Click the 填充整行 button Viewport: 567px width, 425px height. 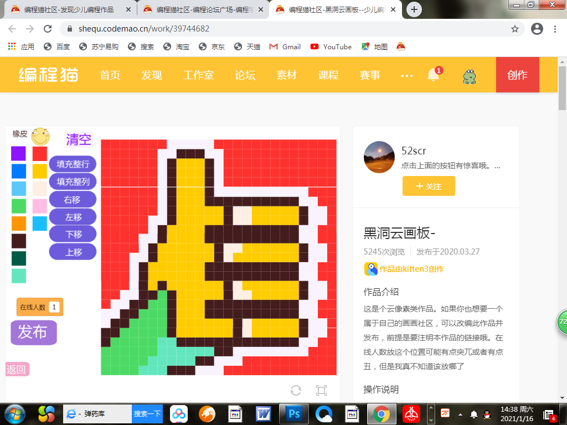(x=73, y=164)
